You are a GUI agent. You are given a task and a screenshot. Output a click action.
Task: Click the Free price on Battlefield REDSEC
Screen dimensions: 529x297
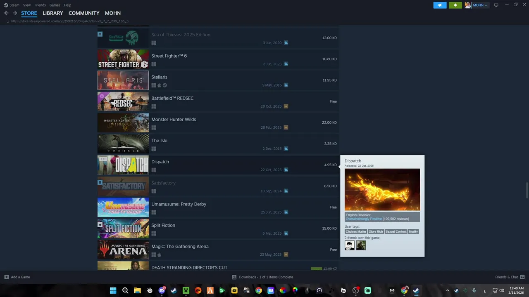click(x=334, y=101)
